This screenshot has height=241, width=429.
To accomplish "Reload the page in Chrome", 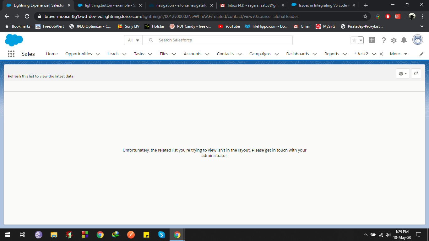I will tap(27, 16).
